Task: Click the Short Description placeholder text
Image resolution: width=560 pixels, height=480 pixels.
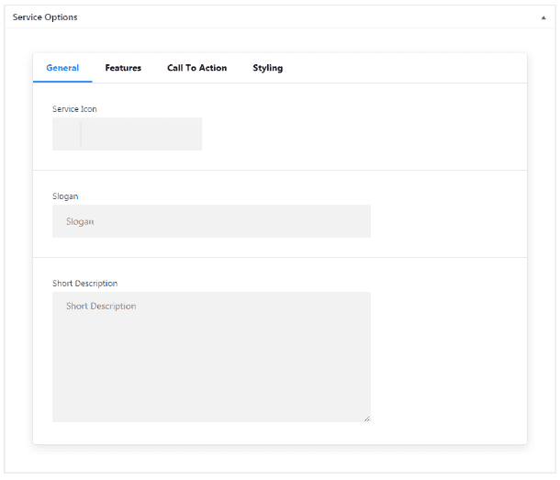Action: click(101, 307)
